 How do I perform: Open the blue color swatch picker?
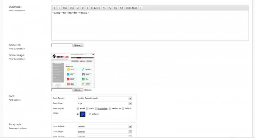click(83, 114)
